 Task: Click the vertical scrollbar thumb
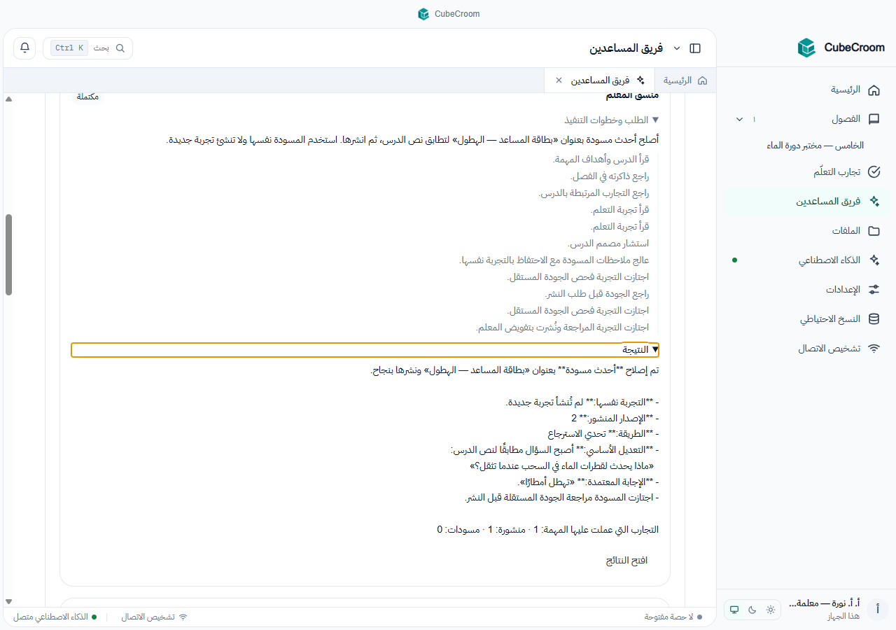coord(8,255)
